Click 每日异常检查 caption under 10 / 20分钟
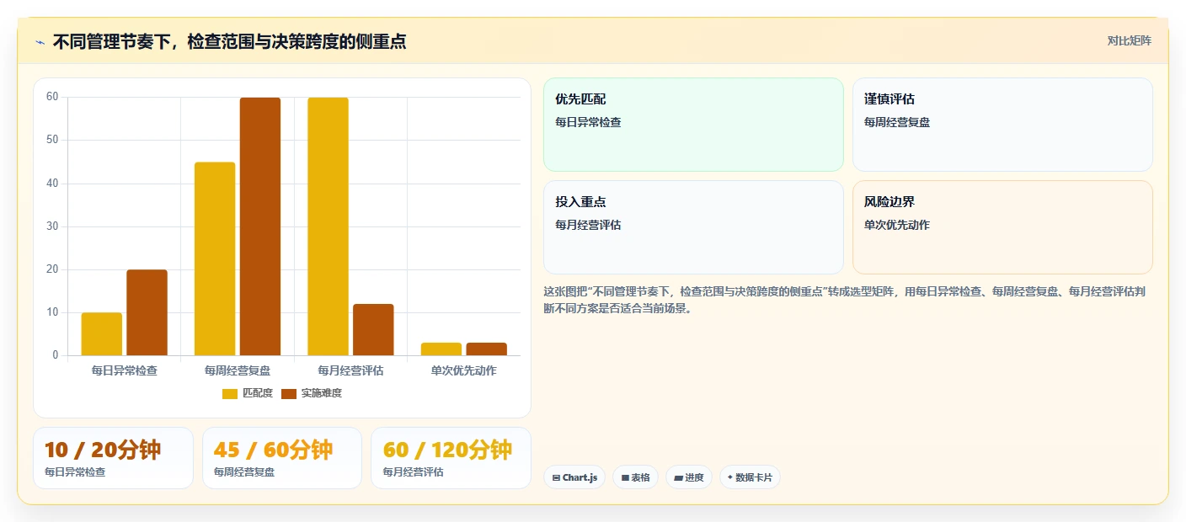 pos(75,472)
